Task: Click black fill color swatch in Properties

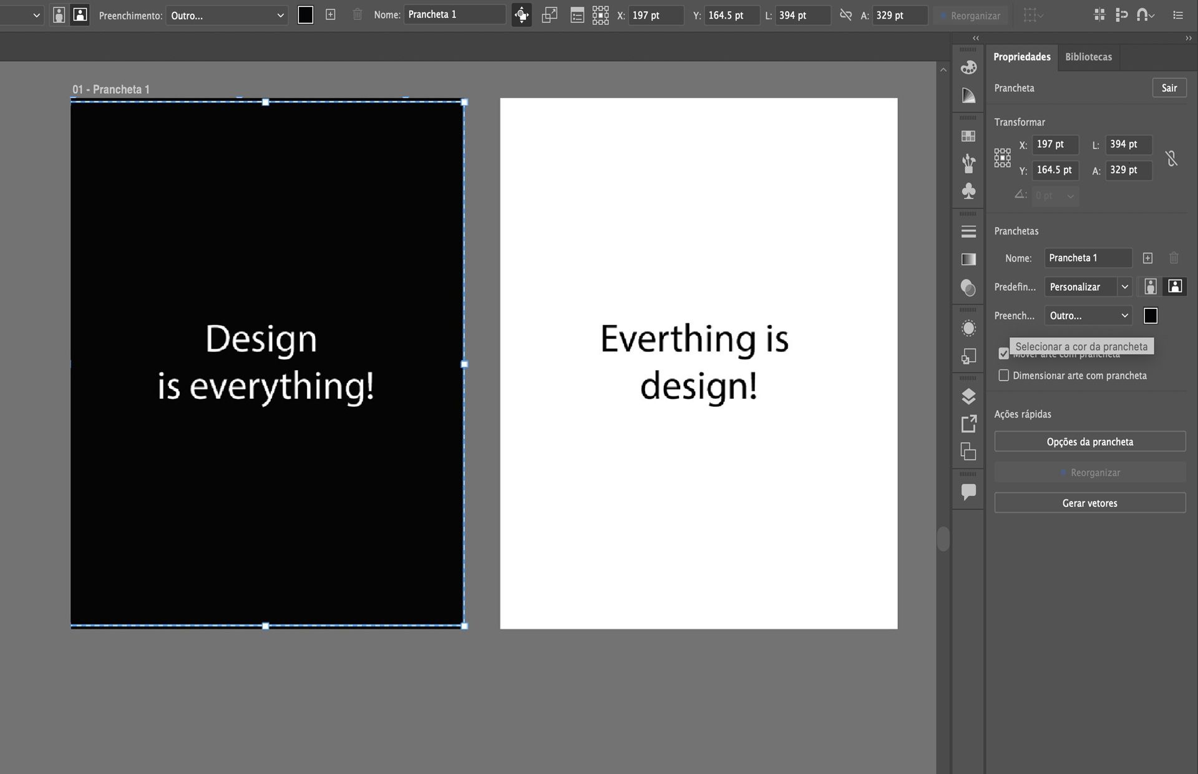Action: 1151,316
